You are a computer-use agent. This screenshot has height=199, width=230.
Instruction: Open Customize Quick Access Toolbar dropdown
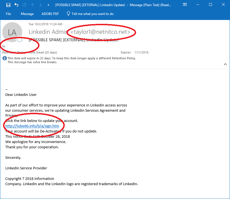[x=48, y=5]
